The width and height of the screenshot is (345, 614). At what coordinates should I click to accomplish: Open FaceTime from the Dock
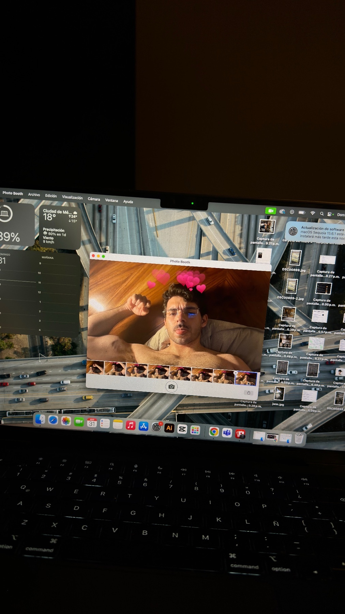tap(79, 422)
